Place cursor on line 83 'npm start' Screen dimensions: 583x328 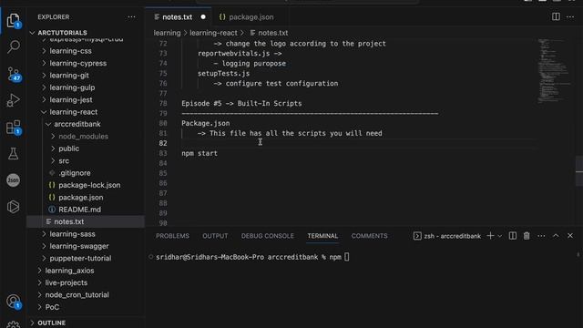pyautogui.click(x=199, y=153)
